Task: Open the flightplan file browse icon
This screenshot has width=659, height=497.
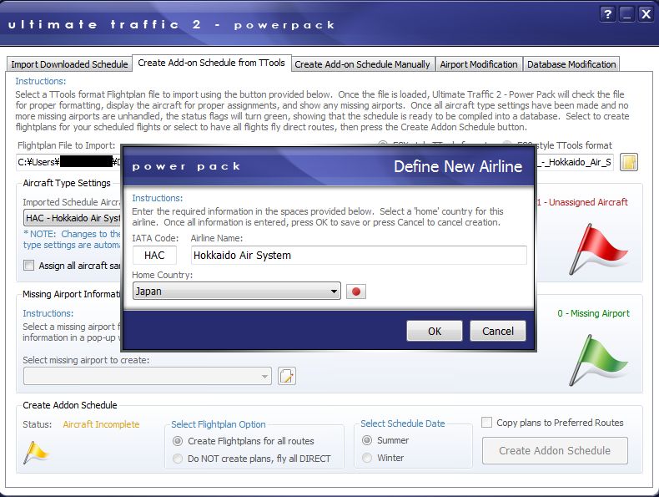Action: (629, 162)
